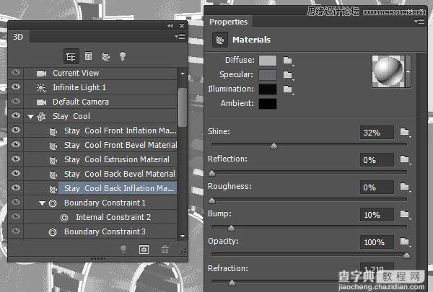Click the material sphere preview thumbnail

point(388,71)
